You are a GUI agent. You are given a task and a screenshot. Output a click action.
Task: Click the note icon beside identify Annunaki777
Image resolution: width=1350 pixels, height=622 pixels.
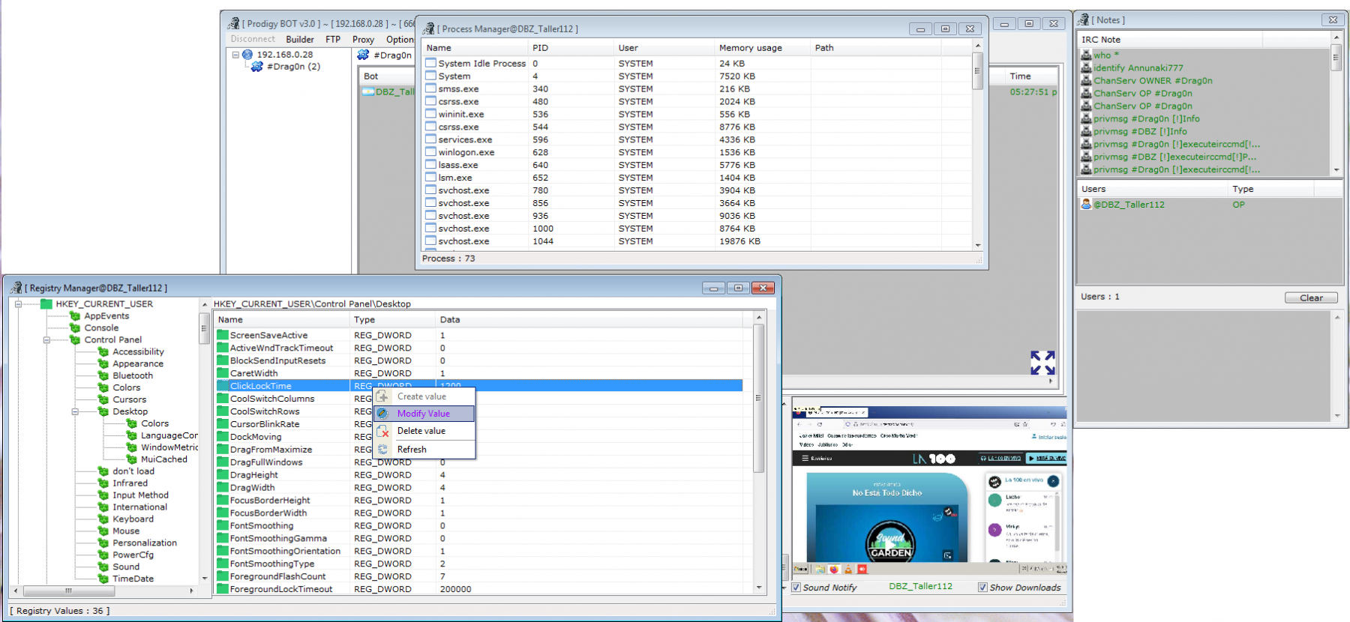click(x=1086, y=68)
